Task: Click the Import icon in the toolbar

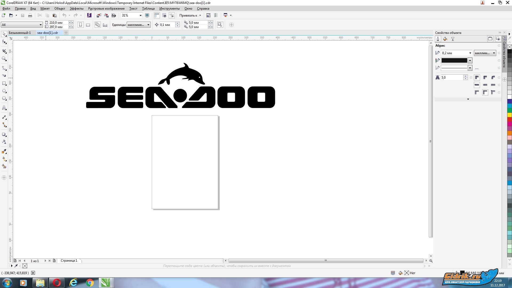Action: click(x=99, y=15)
